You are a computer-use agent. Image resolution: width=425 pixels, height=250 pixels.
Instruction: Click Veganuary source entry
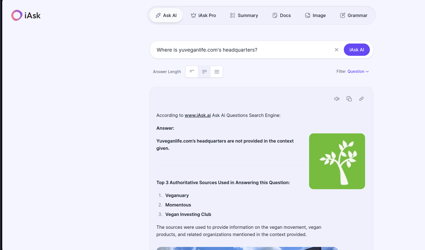tap(177, 195)
